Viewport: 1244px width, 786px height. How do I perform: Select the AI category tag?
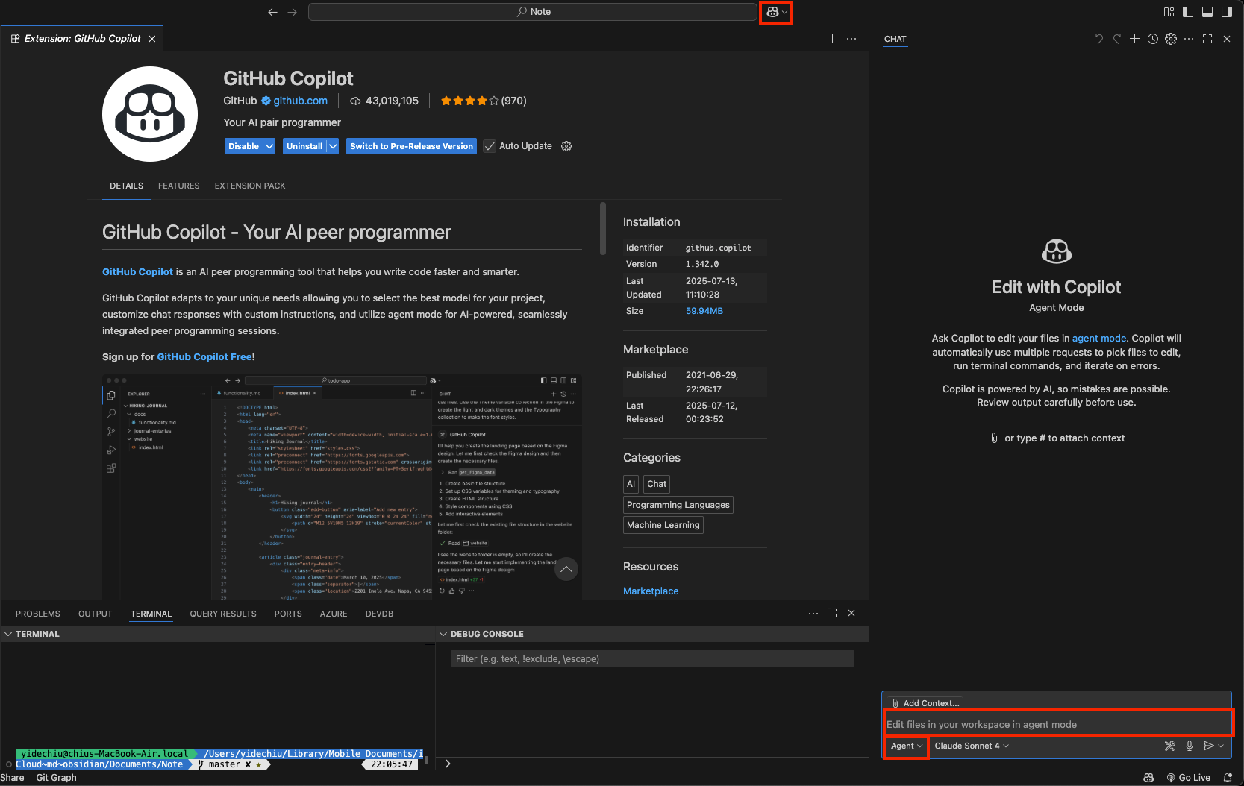631,484
